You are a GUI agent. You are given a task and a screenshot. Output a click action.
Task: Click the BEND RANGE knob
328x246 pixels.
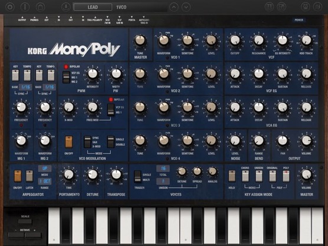tap(259, 141)
